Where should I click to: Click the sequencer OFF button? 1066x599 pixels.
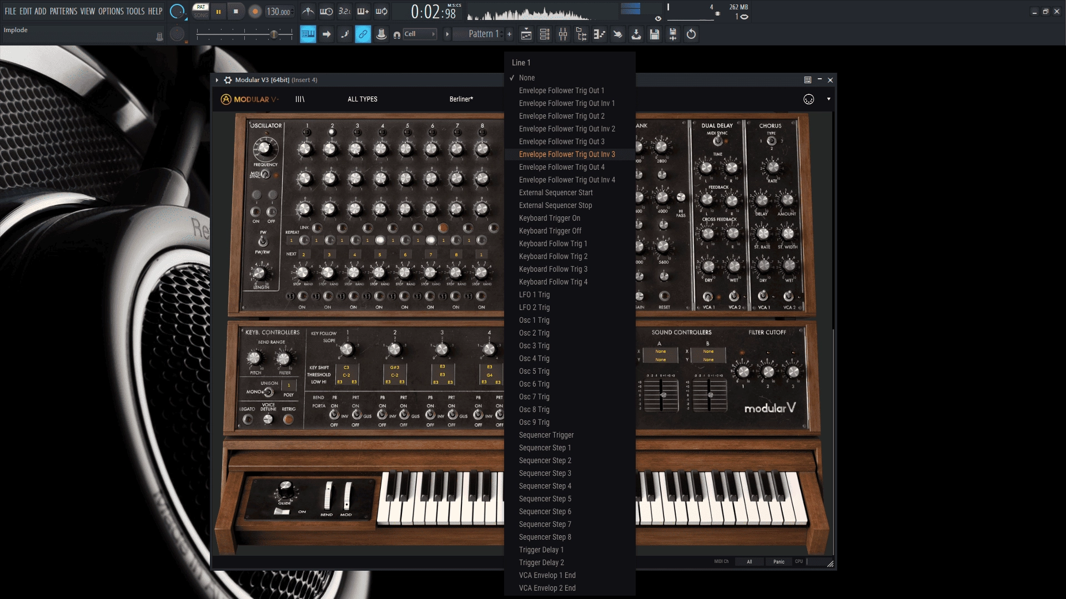271,212
